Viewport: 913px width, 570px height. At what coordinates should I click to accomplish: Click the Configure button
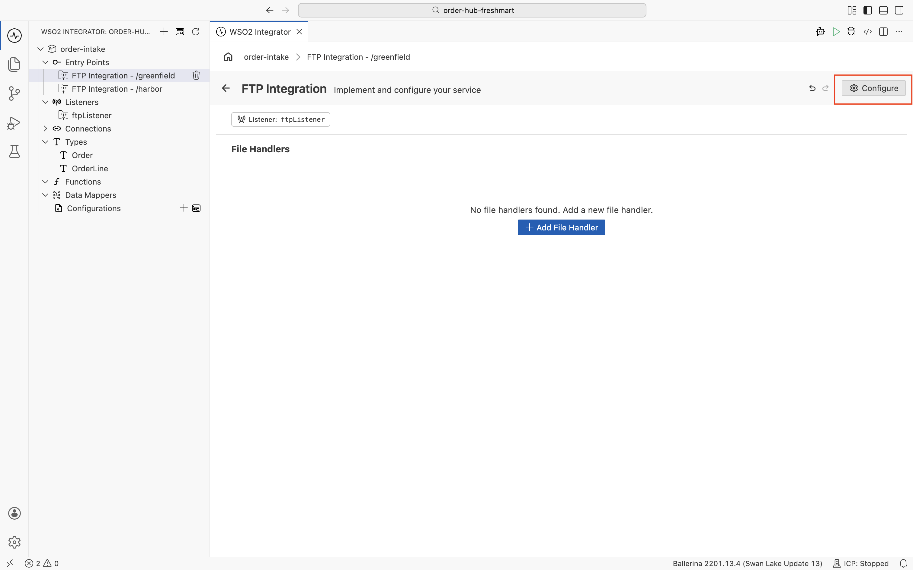pyautogui.click(x=873, y=88)
